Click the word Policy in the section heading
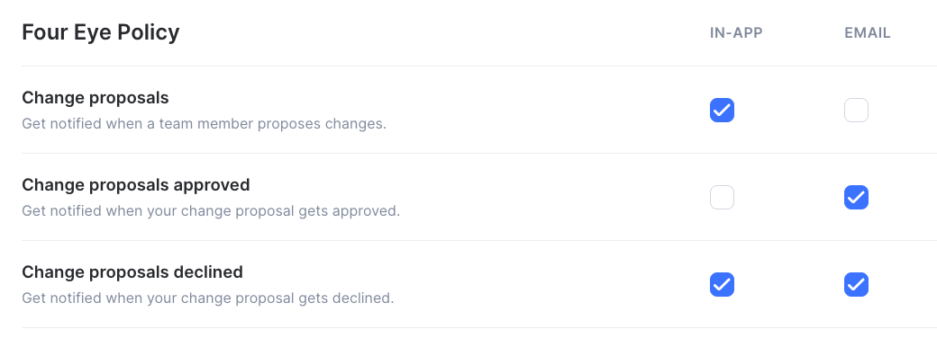This screenshot has width=937, height=356. coord(148,32)
